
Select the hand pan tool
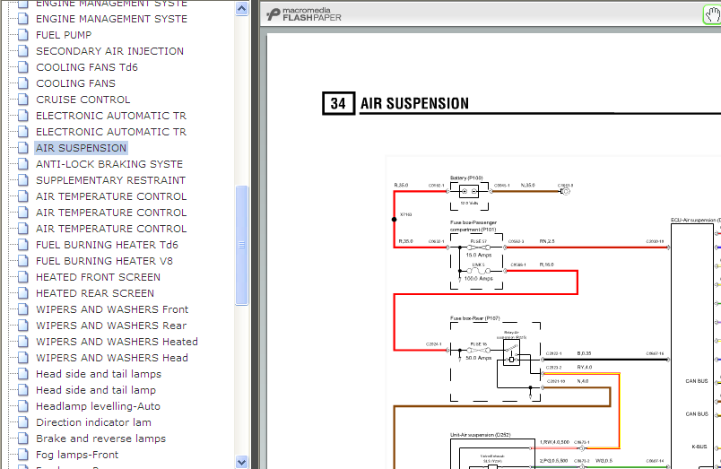point(712,14)
